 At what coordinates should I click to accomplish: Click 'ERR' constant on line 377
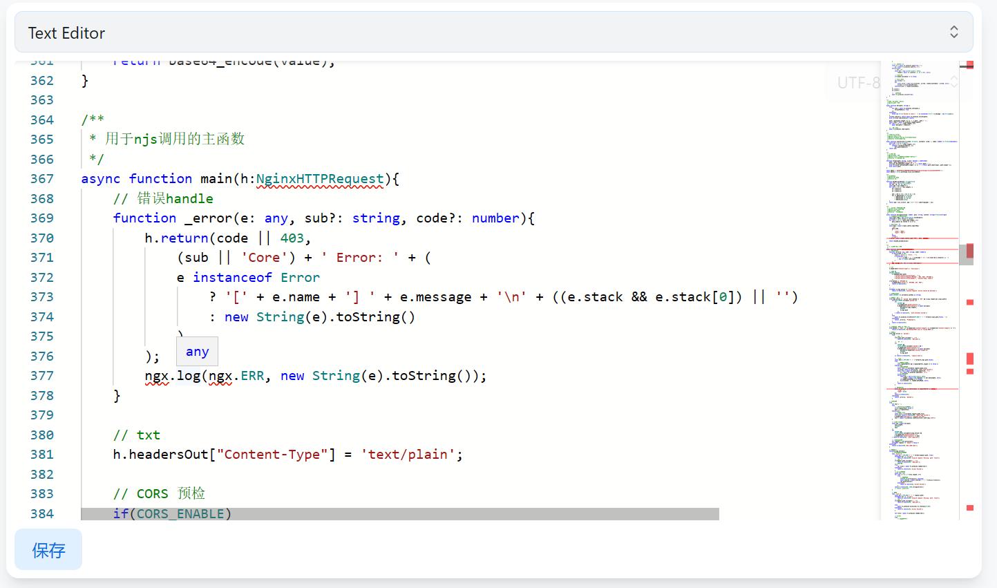pyautogui.click(x=252, y=376)
